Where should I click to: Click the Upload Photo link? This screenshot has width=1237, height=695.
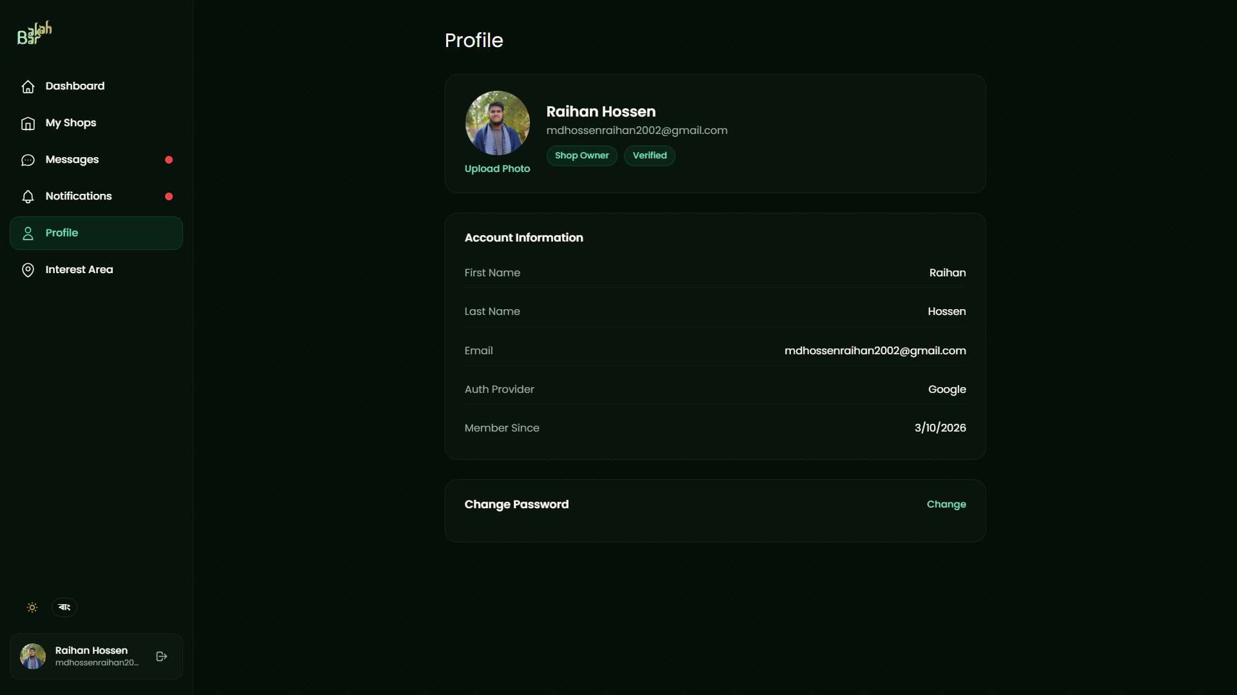coord(497,169)
